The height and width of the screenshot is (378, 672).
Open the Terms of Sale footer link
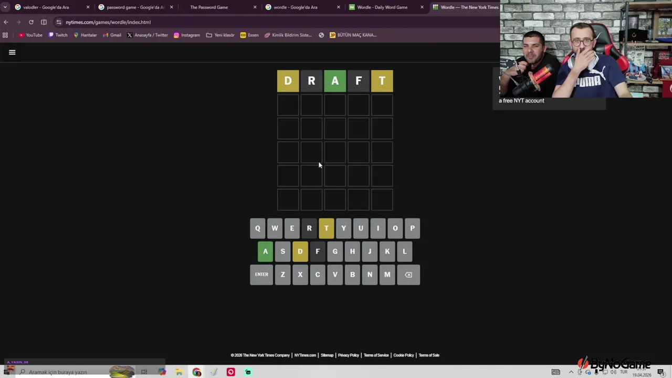(x=429, y=355)
